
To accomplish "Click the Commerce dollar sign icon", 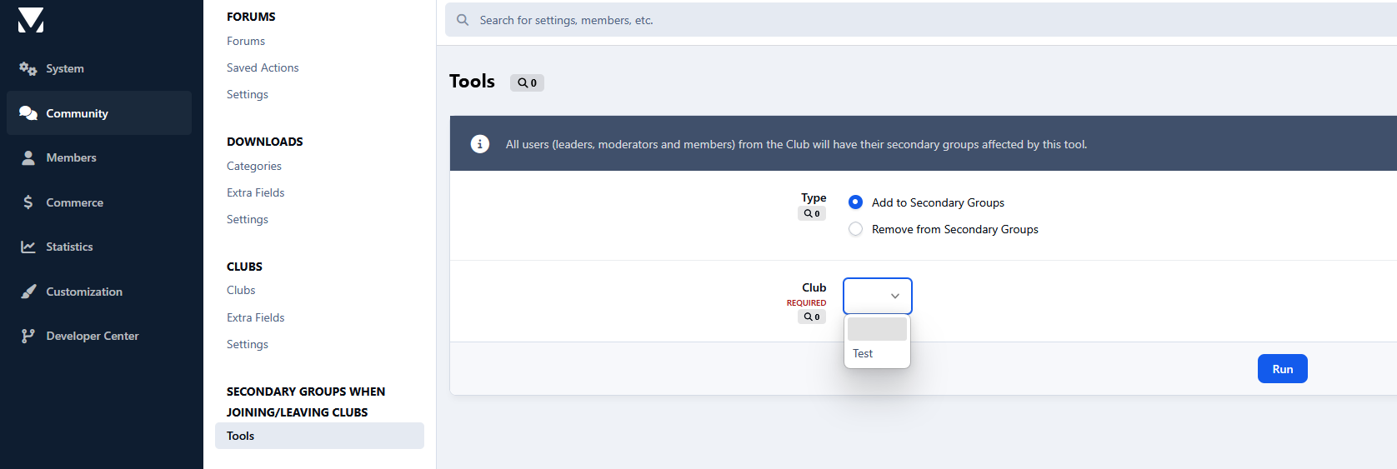I will 28,202.
